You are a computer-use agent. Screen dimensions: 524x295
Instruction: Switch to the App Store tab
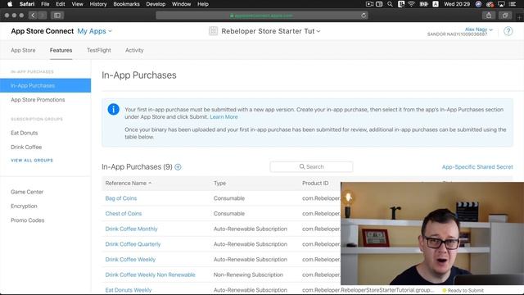(x=23, y=50)
